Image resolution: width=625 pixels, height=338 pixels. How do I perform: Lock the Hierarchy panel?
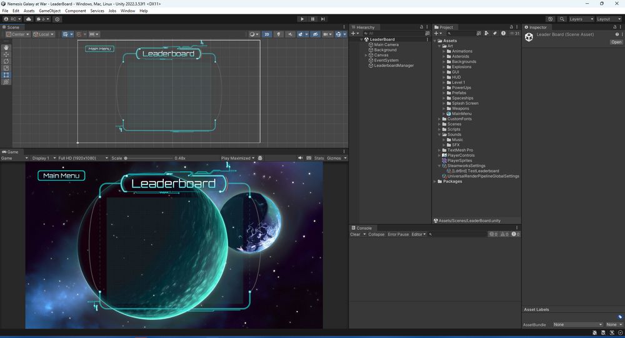coord(421,27)
